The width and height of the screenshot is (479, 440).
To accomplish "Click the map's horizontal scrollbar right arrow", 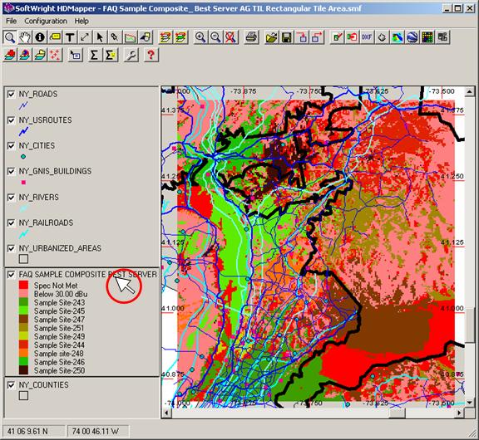I will (x=460, y=413).
